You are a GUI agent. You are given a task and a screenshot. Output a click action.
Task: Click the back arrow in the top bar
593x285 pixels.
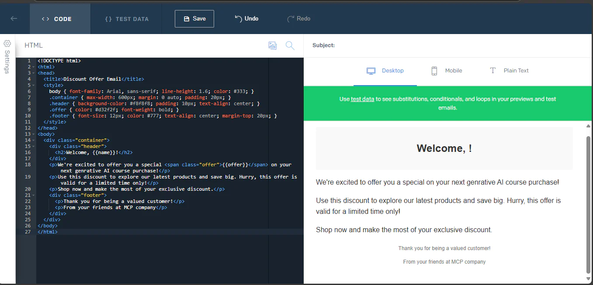(14, 18)
